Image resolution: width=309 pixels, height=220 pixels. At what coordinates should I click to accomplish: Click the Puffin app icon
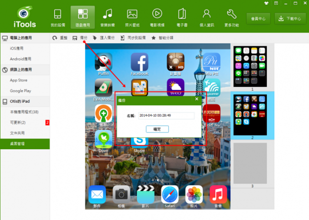pos(103,62)
